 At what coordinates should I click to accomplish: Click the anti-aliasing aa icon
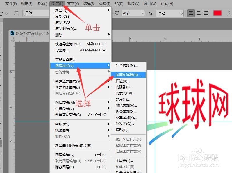point(150,13)
